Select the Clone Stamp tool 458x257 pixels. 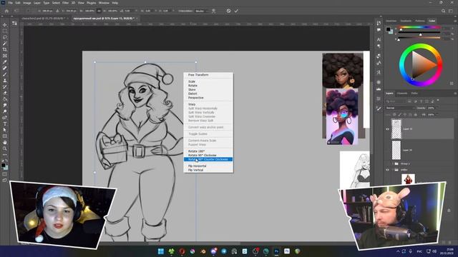click(x=5, y=81)
